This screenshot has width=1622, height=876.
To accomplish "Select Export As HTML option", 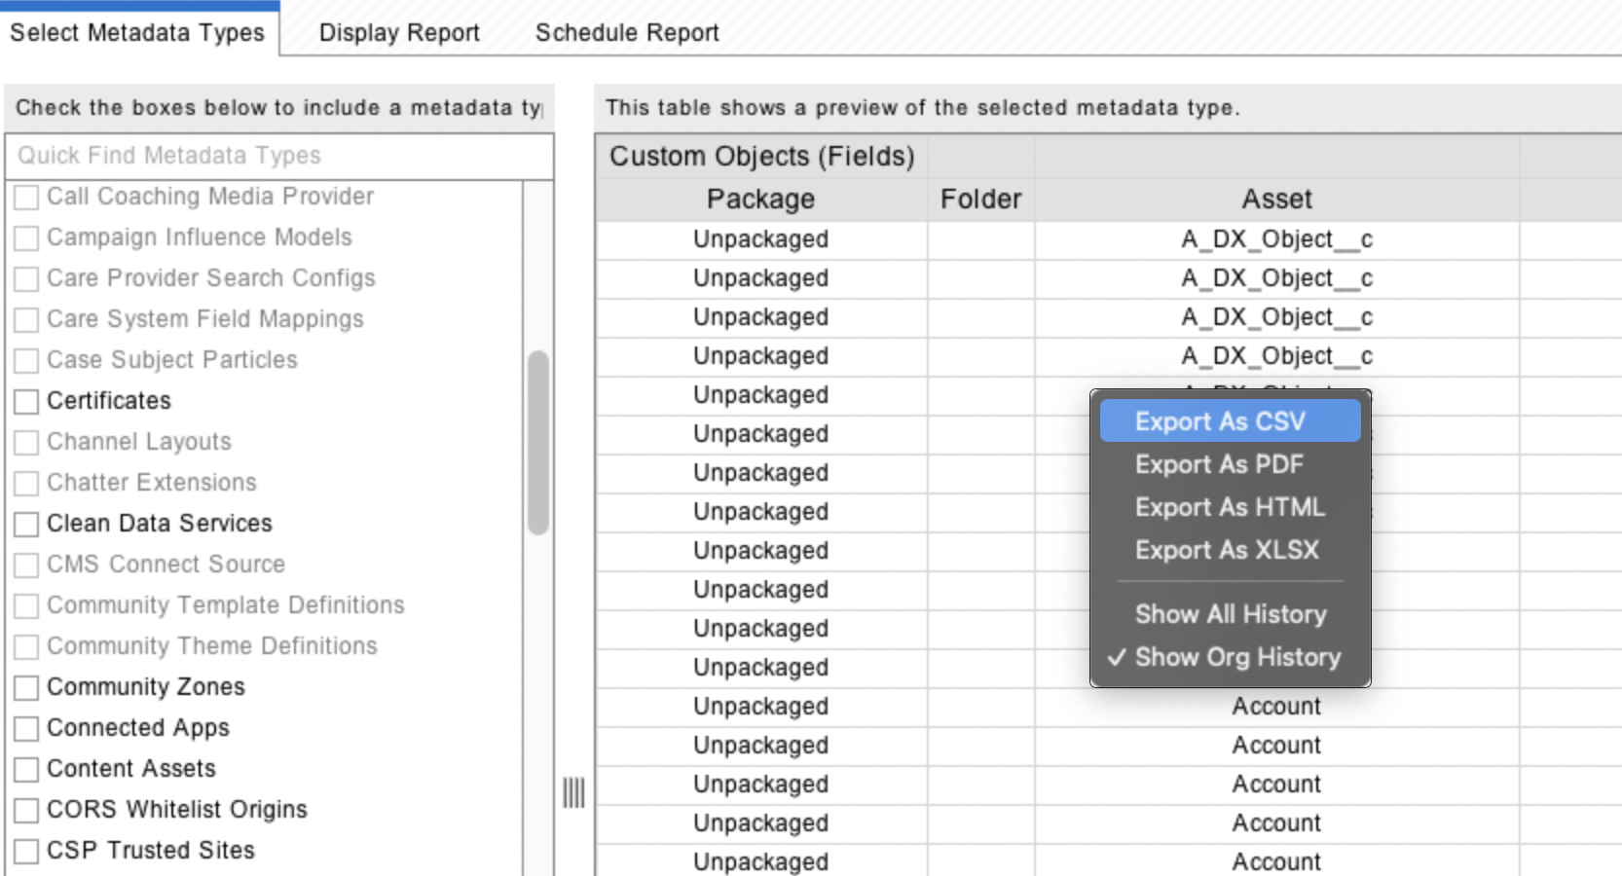I will pyautogui.click(x=1229, y=507).
